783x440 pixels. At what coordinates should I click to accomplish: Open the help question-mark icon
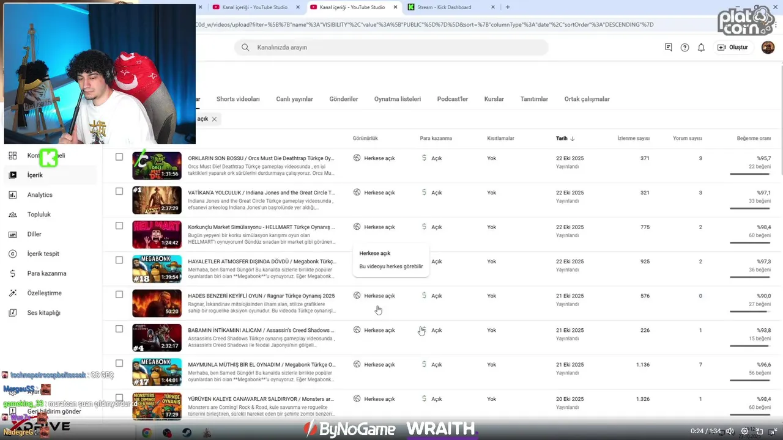685,47
